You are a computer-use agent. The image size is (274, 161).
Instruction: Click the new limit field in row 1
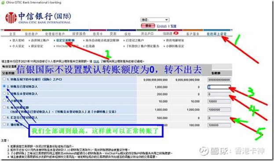click(x=219, y=80)
